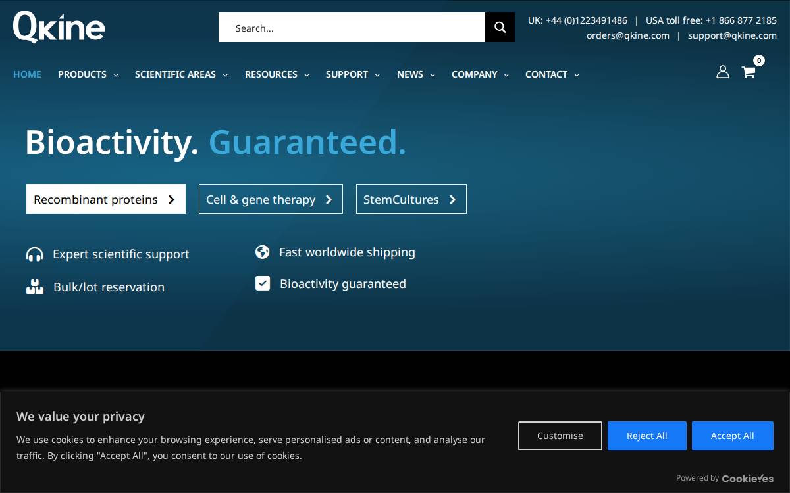Click the 'Bioactivity. Guaranteed.' headline
Viewport: 790px width, 493px height.
pyautogui.click(x=215, y=142)
